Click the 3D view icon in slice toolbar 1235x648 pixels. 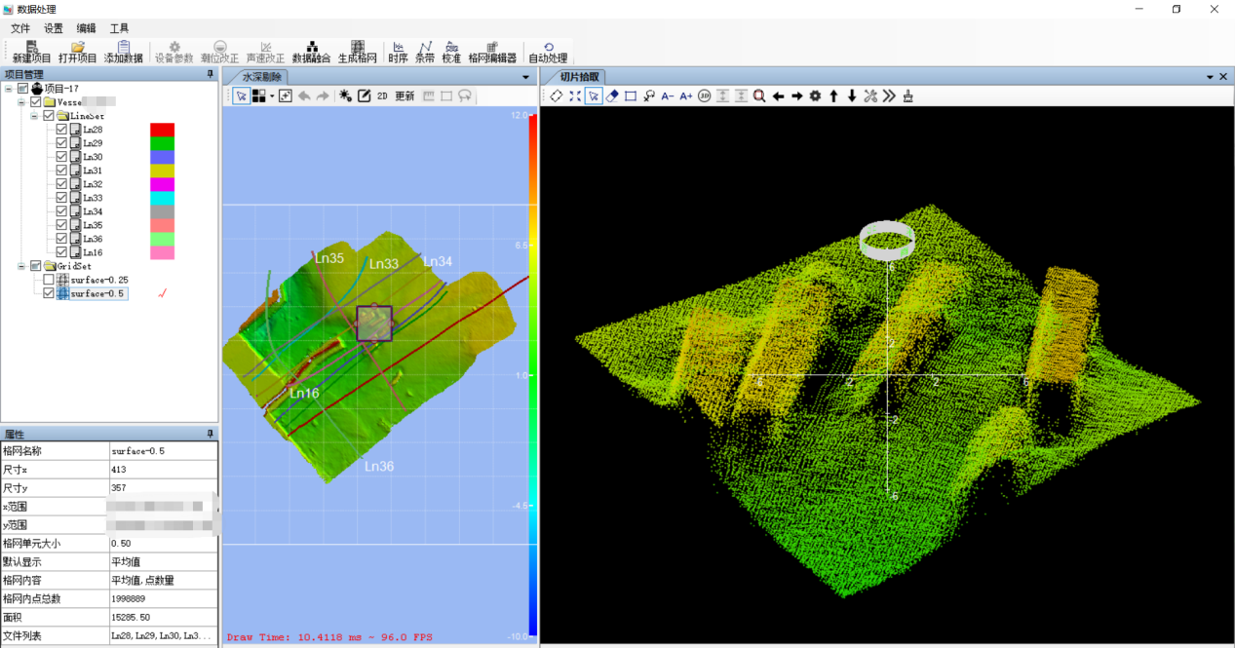coord(704,95)
